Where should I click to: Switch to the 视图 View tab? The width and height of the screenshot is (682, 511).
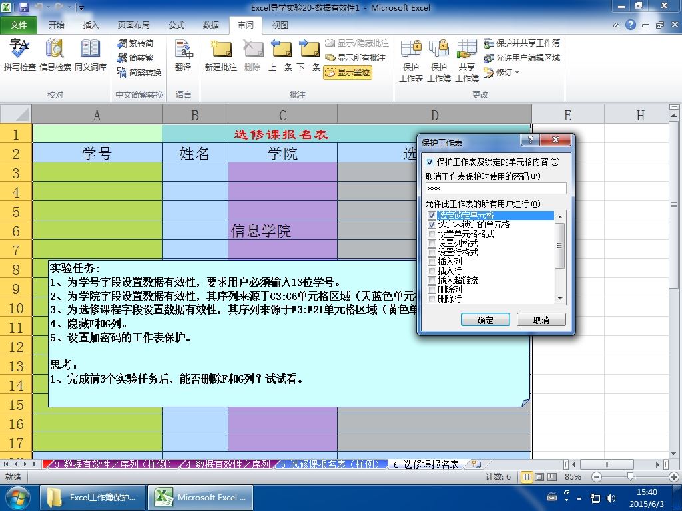(280, 25)
